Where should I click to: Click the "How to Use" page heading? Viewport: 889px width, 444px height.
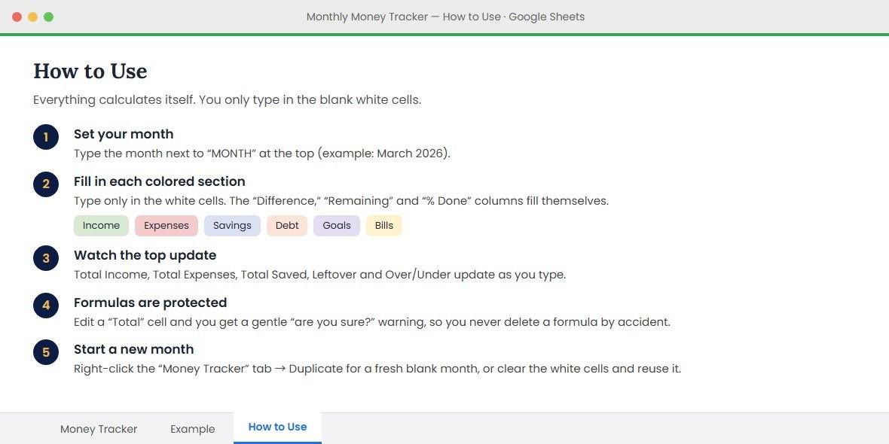click(x=90, y=71)
